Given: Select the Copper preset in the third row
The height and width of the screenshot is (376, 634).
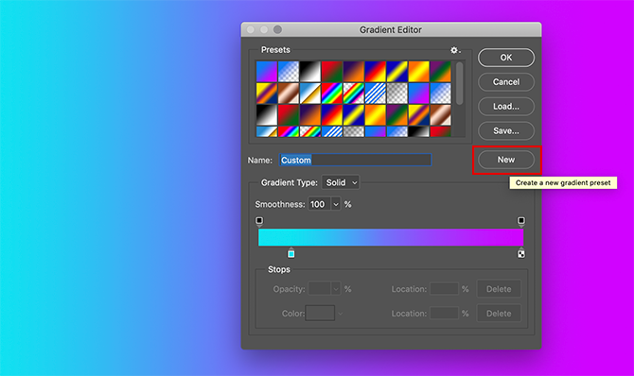Looking at the screenshot, I should click(441, 115).
